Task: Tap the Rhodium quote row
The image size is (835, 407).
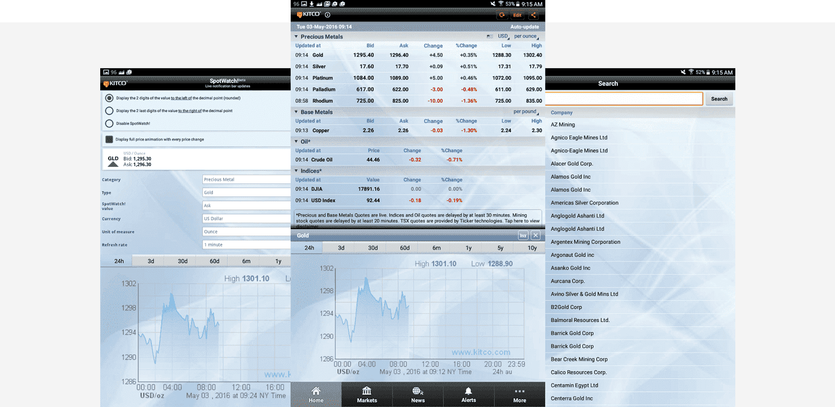Action: (x=418, y=101)
